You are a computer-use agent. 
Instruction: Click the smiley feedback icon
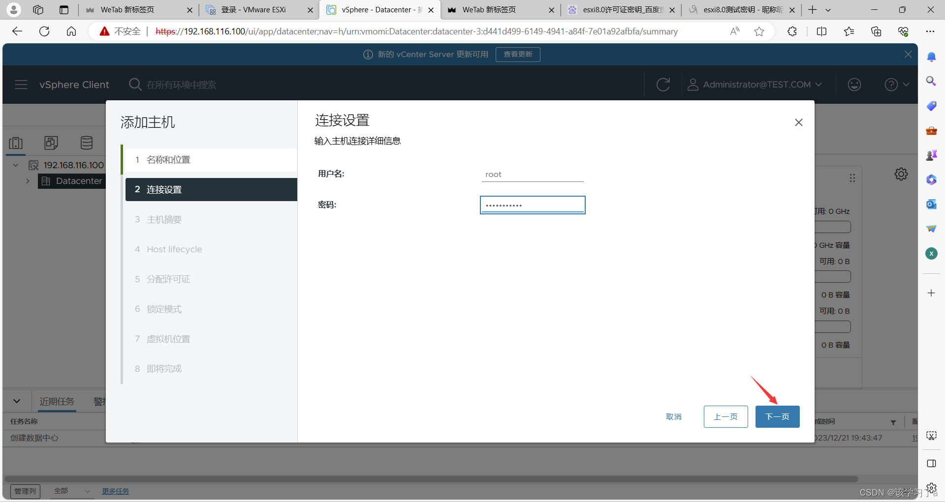854,85
